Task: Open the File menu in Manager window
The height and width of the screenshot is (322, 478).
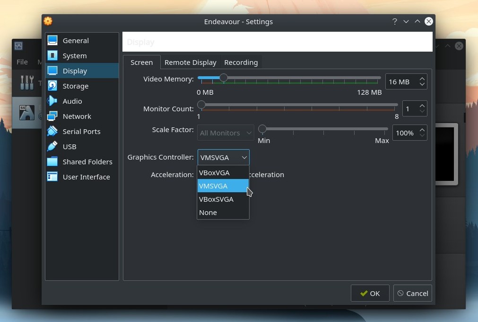Action: 22,62
